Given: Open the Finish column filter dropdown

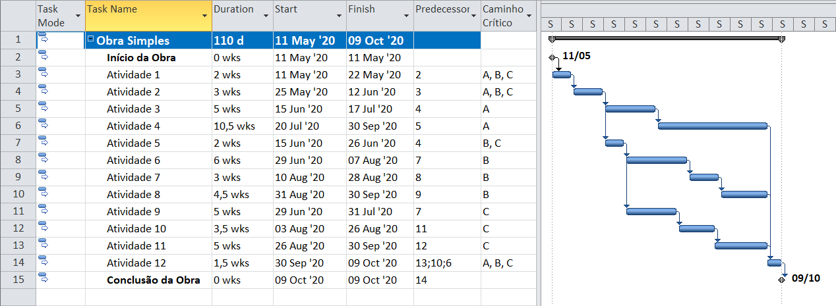Looking at the screenshot, I should point(405,15).
